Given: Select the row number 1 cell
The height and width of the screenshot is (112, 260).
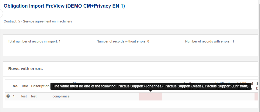Looking at the screenshot, I should pyautogui.click(x=14, y=96).
